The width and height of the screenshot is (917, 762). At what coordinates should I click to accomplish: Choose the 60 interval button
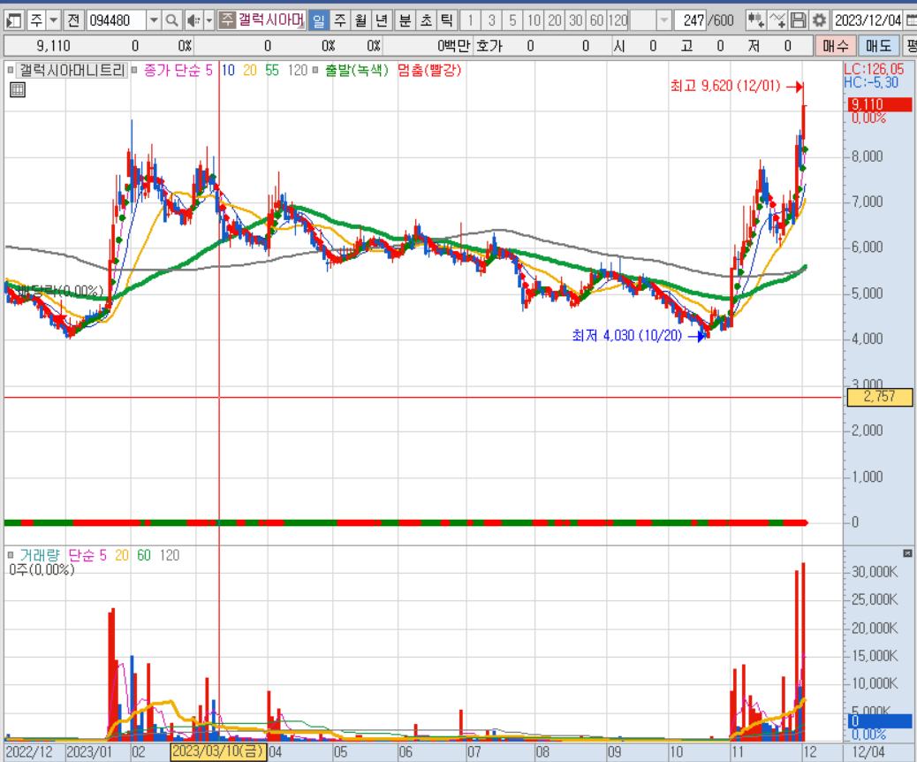[x=596, y=20]
